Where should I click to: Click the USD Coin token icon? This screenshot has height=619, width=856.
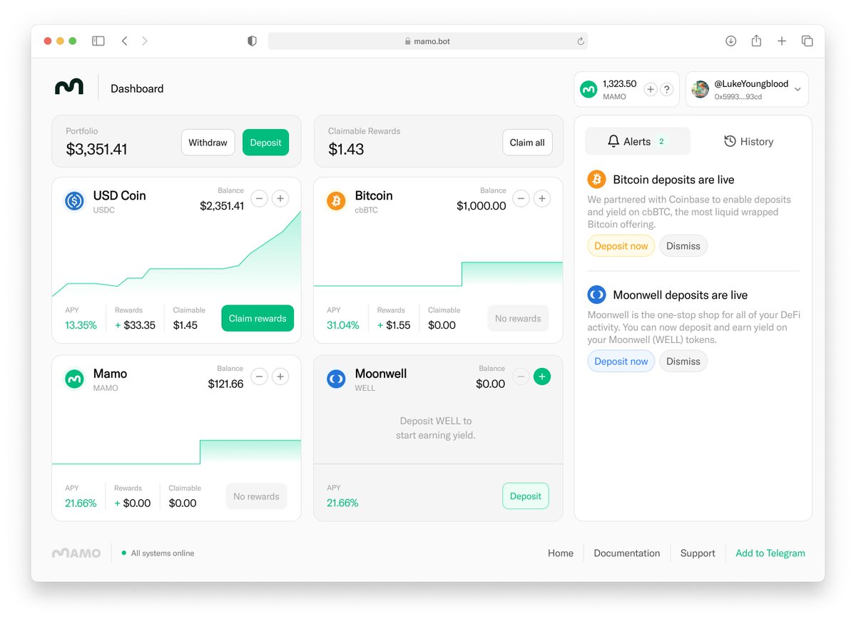[x=75, y=201]
